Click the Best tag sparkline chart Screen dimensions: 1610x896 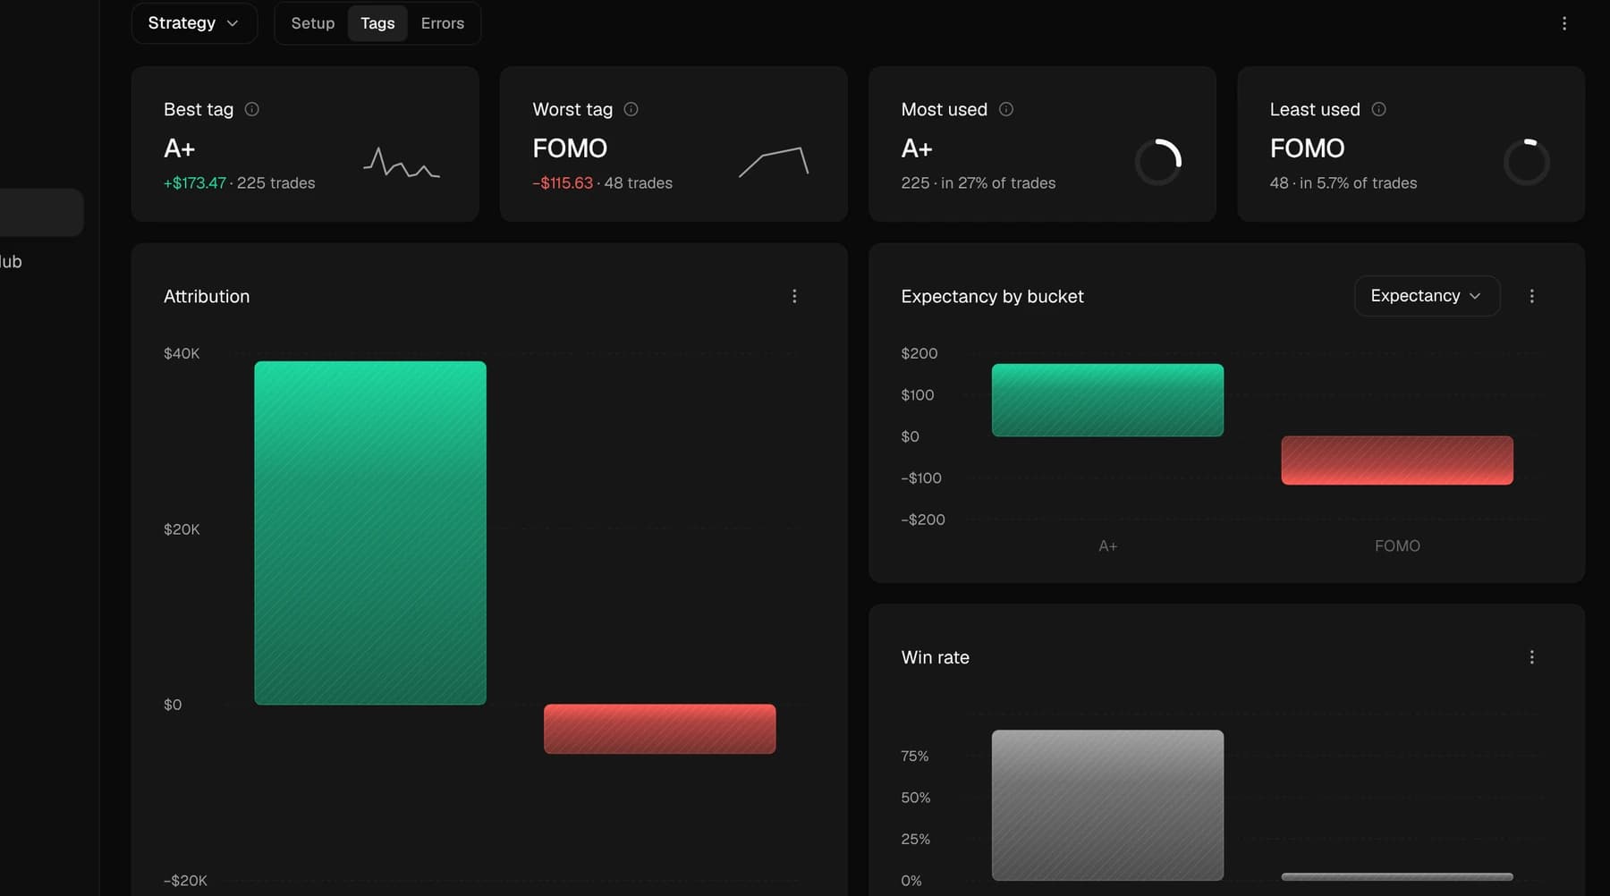[402, 162]
